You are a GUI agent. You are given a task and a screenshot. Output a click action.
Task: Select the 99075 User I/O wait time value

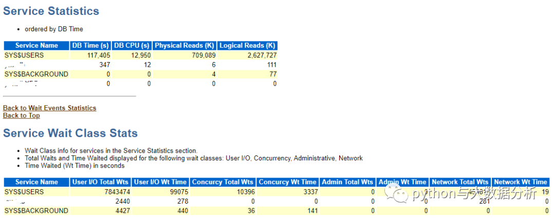tap(178, 192)
